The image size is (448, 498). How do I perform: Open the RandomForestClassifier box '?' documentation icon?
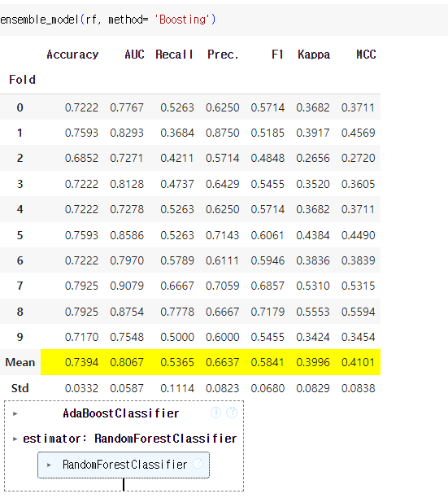[x=198, y=464]
